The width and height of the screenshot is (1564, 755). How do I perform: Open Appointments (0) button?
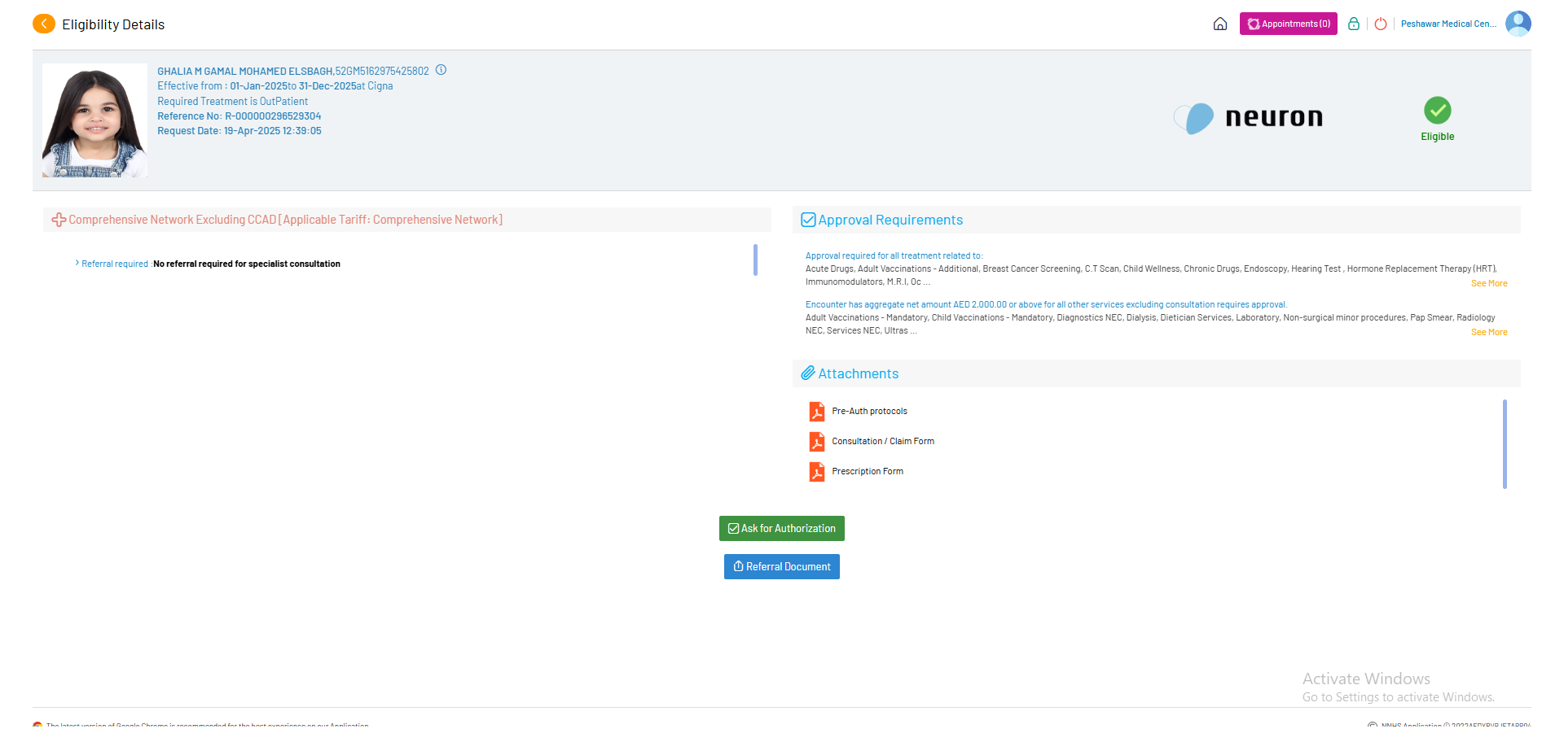tap(1288, 24)
